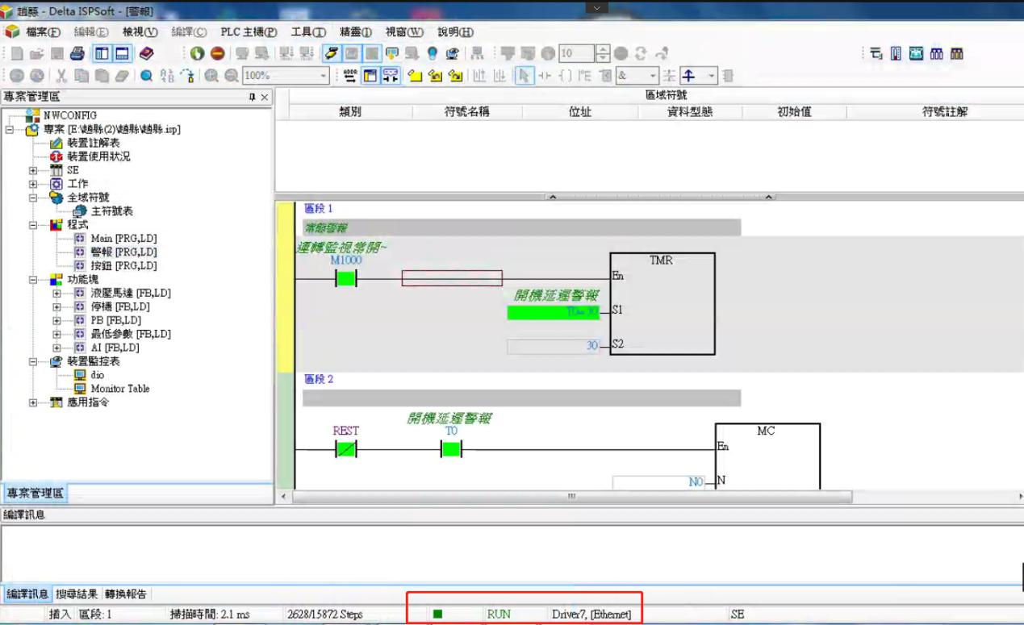Select the arrow pointer selection tool
This screenshot has width=1024, height=625.
524,76
